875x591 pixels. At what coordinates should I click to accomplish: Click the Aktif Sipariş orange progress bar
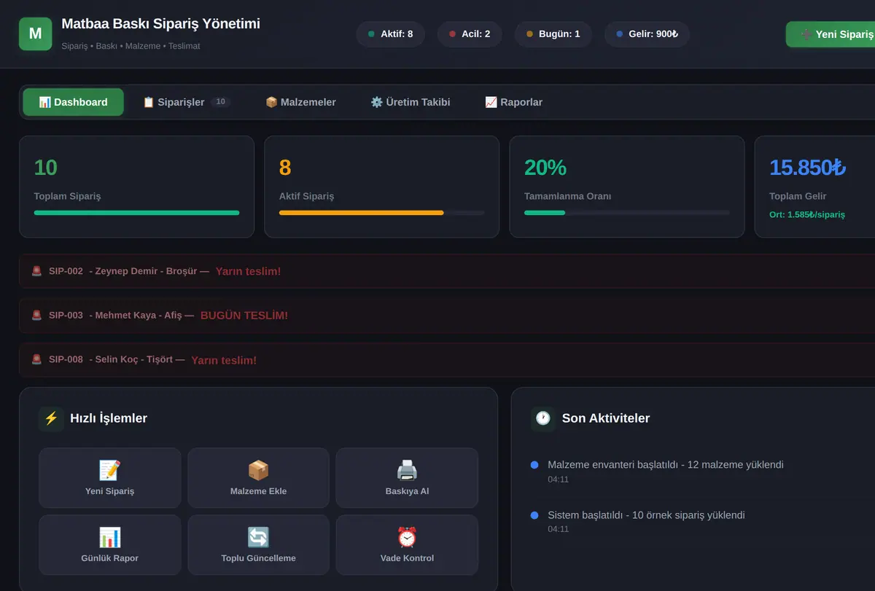coord(361,213)
